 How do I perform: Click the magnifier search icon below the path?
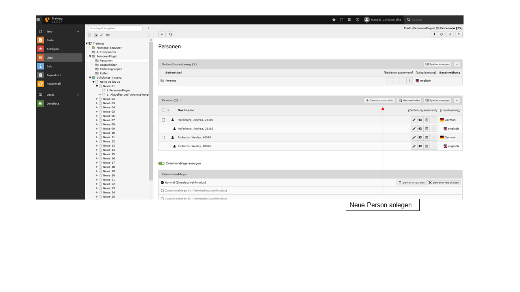171,34
